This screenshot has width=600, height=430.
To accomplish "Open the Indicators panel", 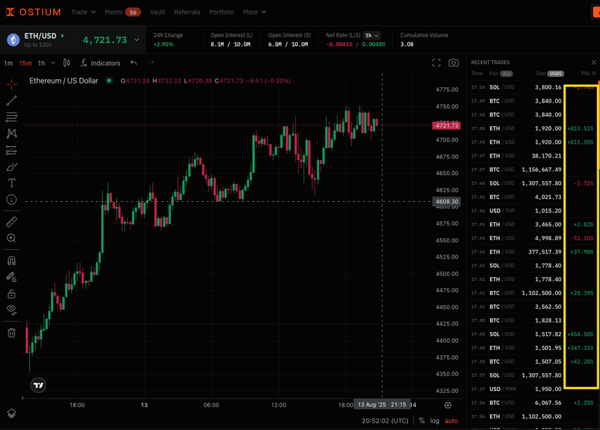I will pos(101,63).
